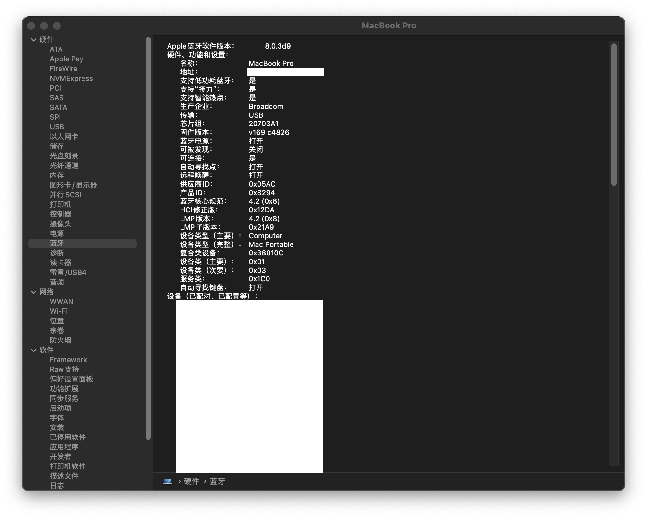This screenshot has width=647, height=518.
Task: Open 以太网卡 entry
Action: [64, 136]
